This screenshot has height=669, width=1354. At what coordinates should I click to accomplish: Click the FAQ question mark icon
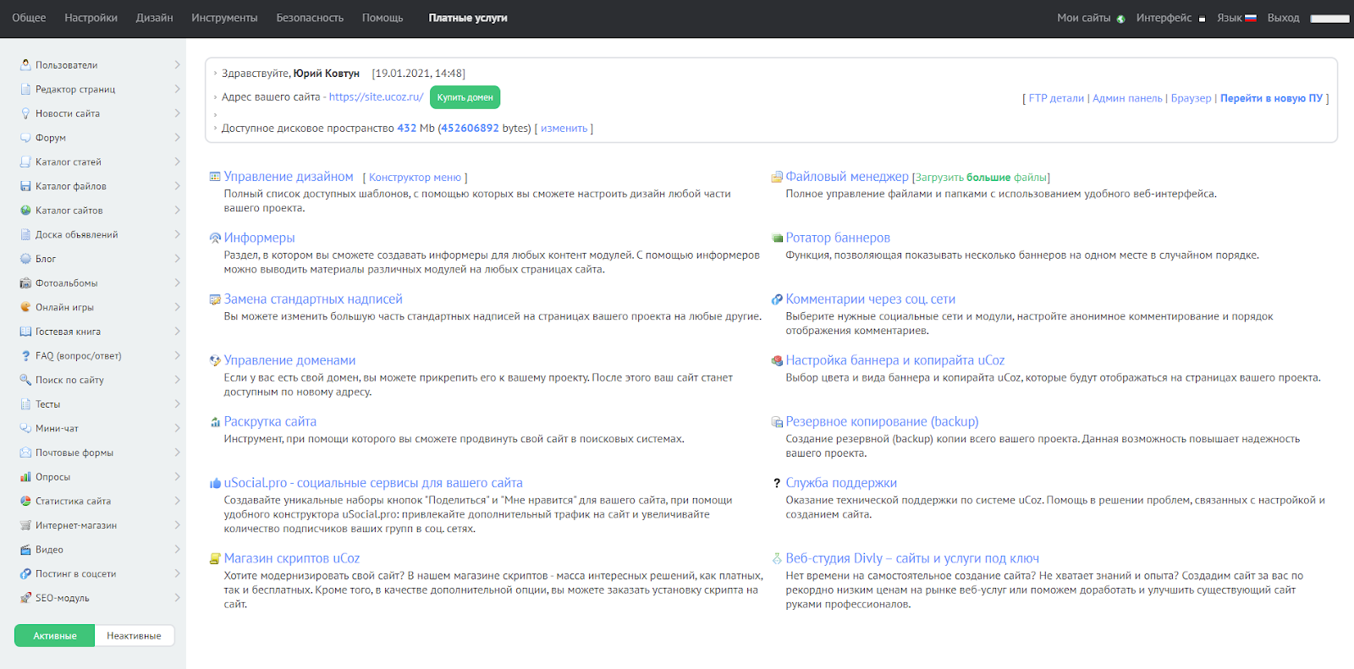(25, 356)
